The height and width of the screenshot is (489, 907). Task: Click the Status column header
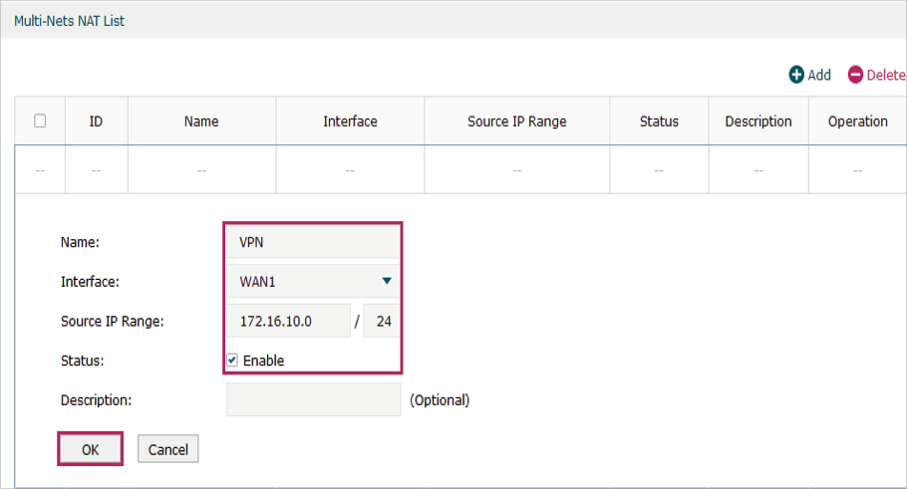click(659, 122)
